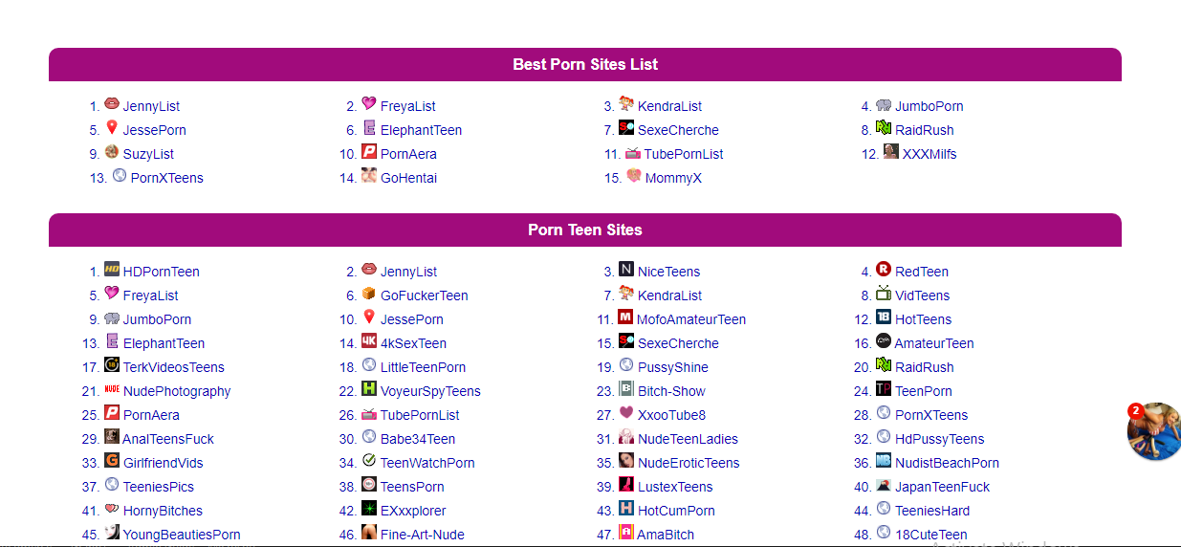This screenshot has height=547, width=1181.
Task: Click the B icon next to Bitch-Show
Action: click(x=626, y=389)
